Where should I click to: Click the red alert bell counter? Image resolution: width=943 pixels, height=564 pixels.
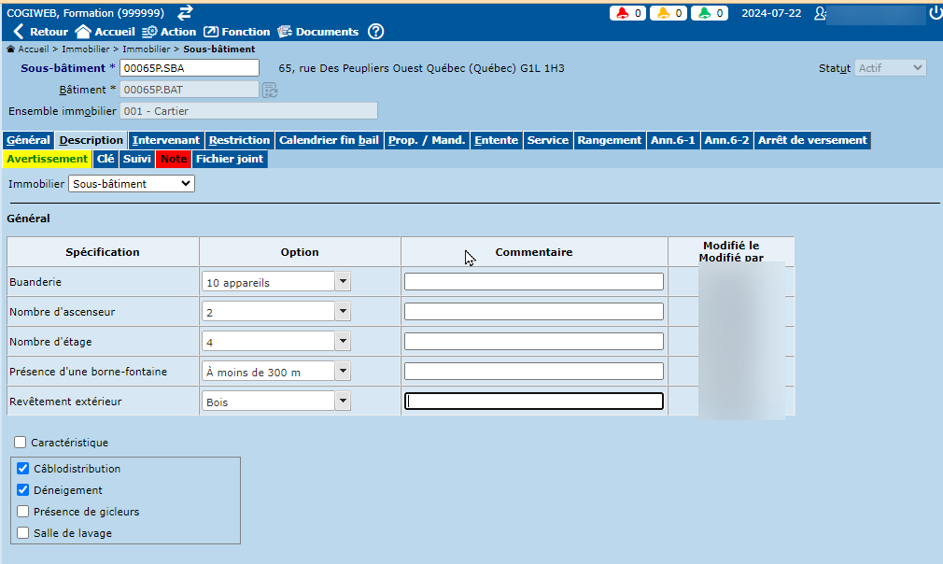627,13
